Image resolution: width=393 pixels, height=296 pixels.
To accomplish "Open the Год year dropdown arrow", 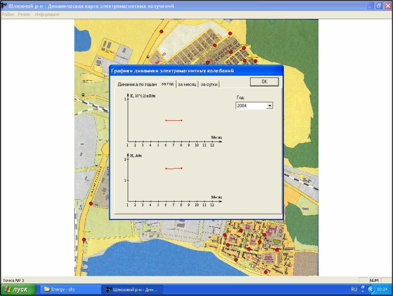I will (269, 106).
